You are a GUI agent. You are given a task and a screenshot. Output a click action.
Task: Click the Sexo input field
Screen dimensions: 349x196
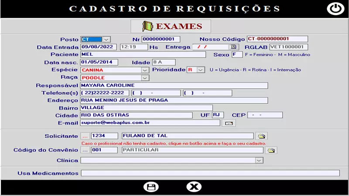click(x=237, y=54)
